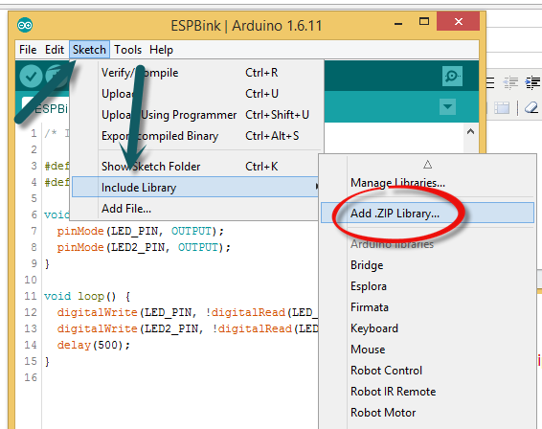Screen dimensions: 542x429
Task: Expand the Include Library submenu
Action: [196, 187]
